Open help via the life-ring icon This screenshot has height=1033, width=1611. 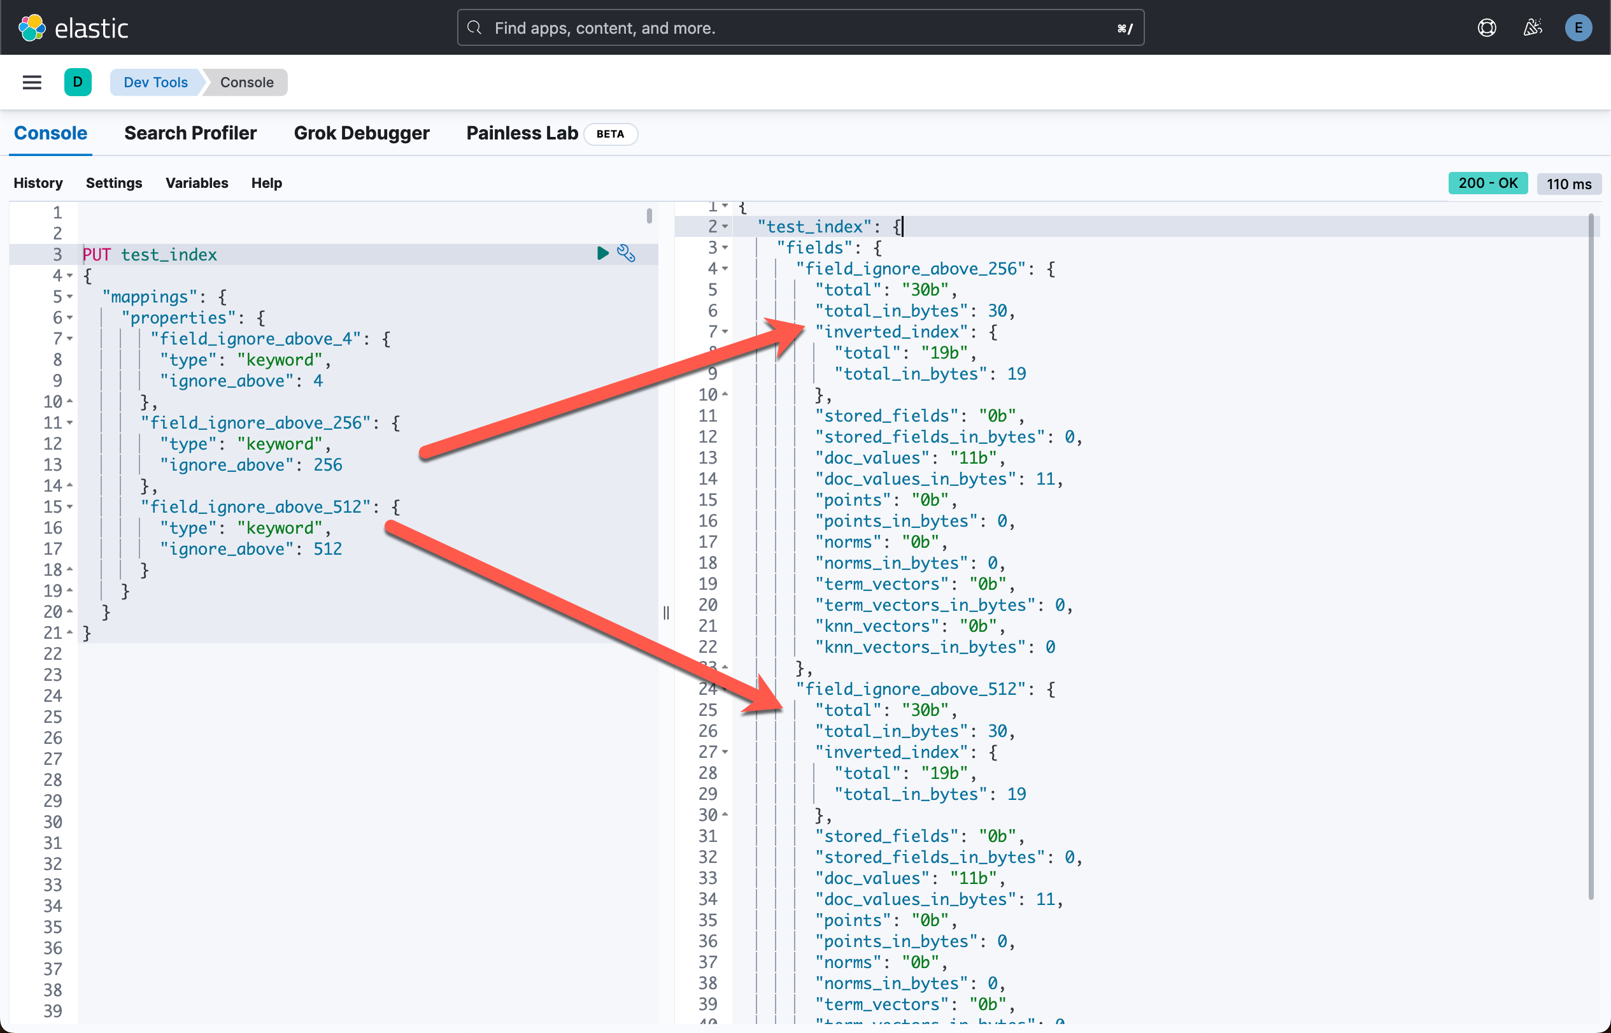click(1486, 27)
